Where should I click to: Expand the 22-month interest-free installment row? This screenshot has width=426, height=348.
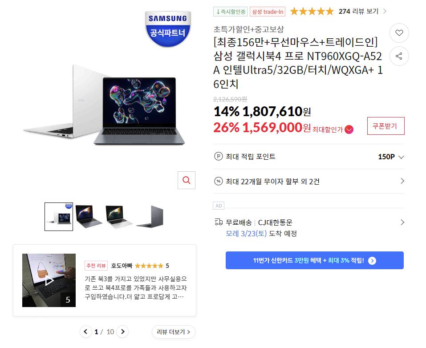(309, 181)
